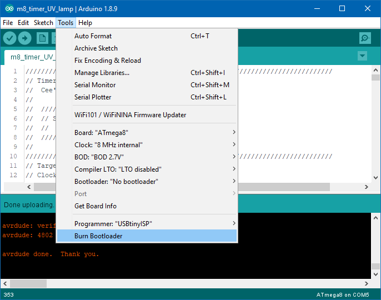Close the Arduino window
The height and width of the screenshot is (300, 381).
click(x=368, y=9)
